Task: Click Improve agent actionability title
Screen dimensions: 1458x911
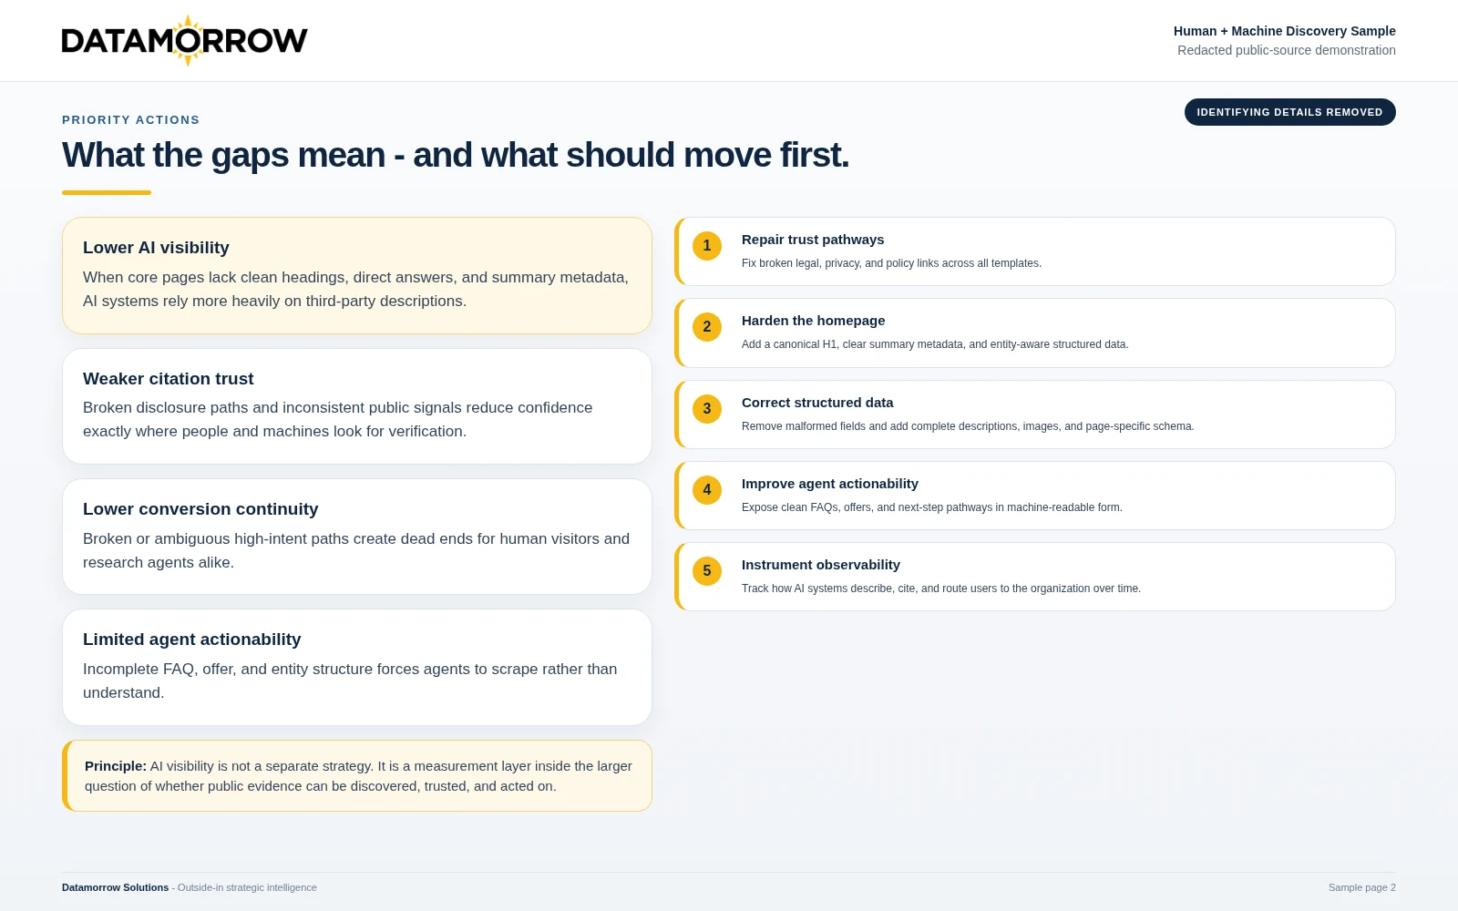Action: 830,484
